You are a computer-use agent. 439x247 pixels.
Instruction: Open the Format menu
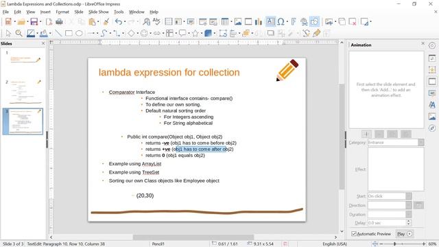(x=62, y=12)
